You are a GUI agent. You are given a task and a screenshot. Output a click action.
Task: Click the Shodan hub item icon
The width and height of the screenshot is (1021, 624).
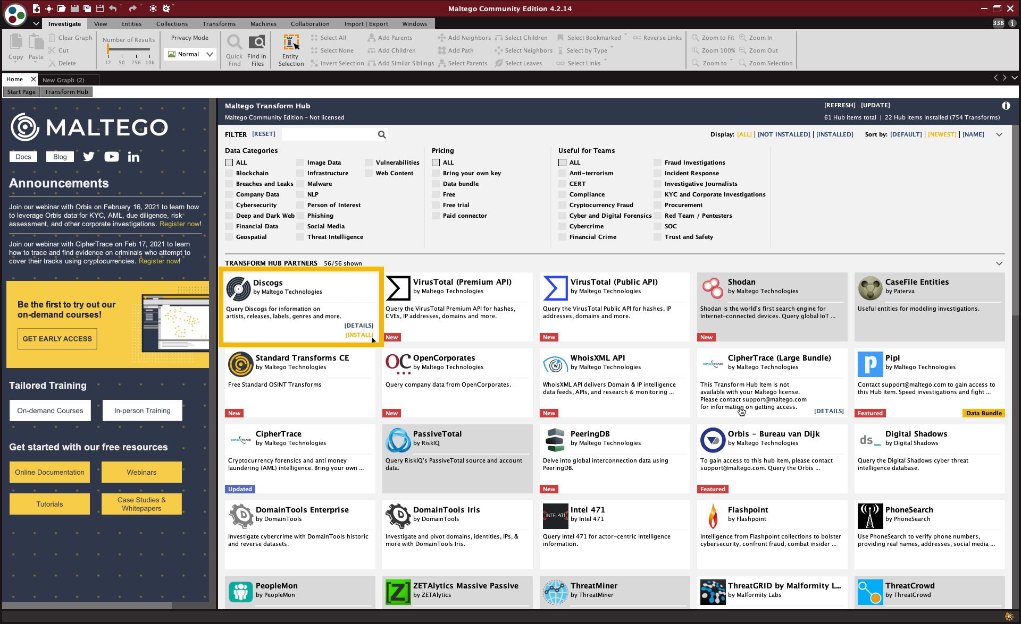click(x=712, y=288)
